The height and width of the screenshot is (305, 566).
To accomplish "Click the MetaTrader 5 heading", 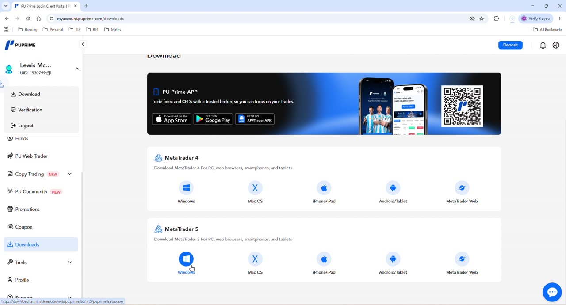I will pyautogui.click(x=181, y=229).
